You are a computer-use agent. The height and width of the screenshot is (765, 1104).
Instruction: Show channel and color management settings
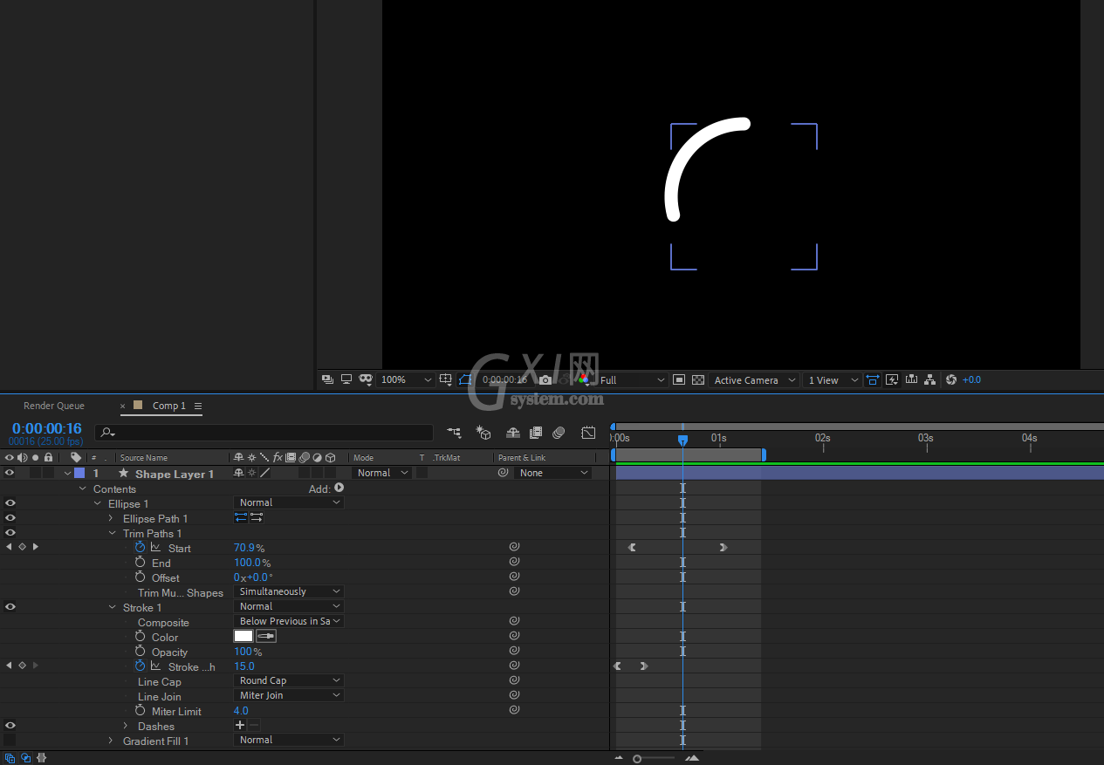click(582, 379)
